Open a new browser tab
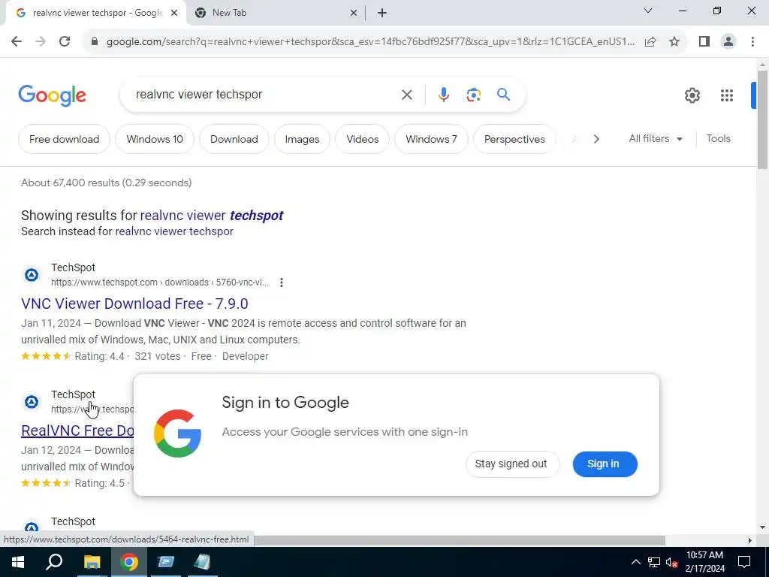Viewport: 769px width, 577px height. 382,14
